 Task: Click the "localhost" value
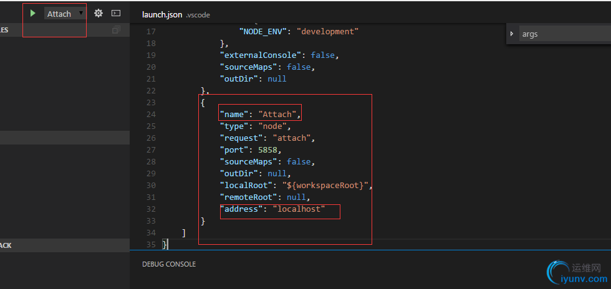299,209
